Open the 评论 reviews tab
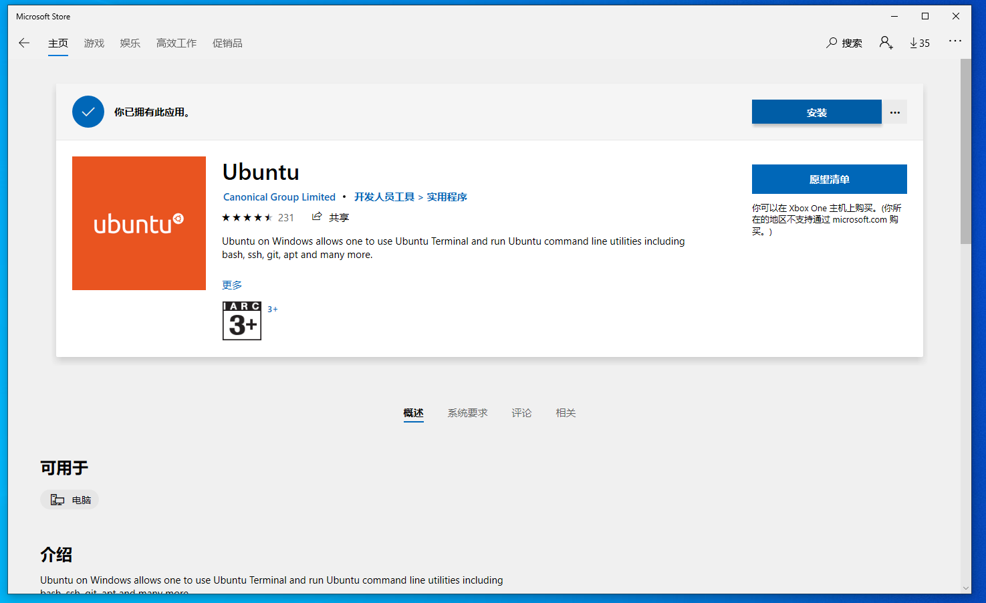 pyautogui.click(x=521, y=412)
